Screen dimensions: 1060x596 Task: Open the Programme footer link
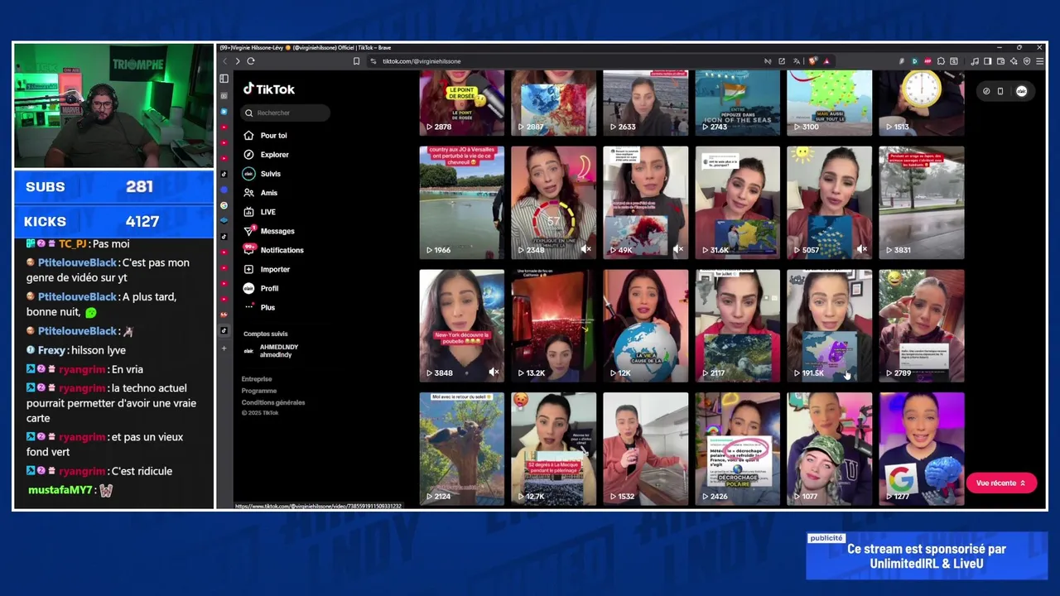[x=259, y=391]
